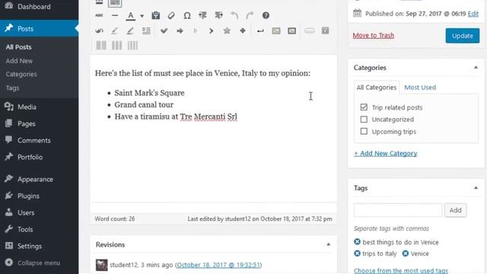
Task: Open the special character omega icon
Action: pos(187,15)
